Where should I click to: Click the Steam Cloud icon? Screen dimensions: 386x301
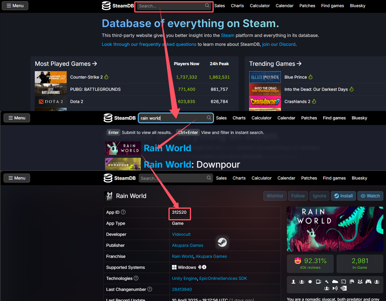tap(335, 282)
